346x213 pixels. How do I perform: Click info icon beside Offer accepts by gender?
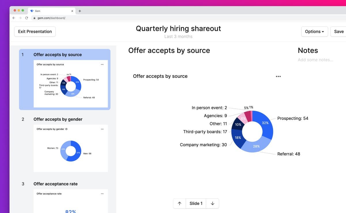click(x=66, y=129)
